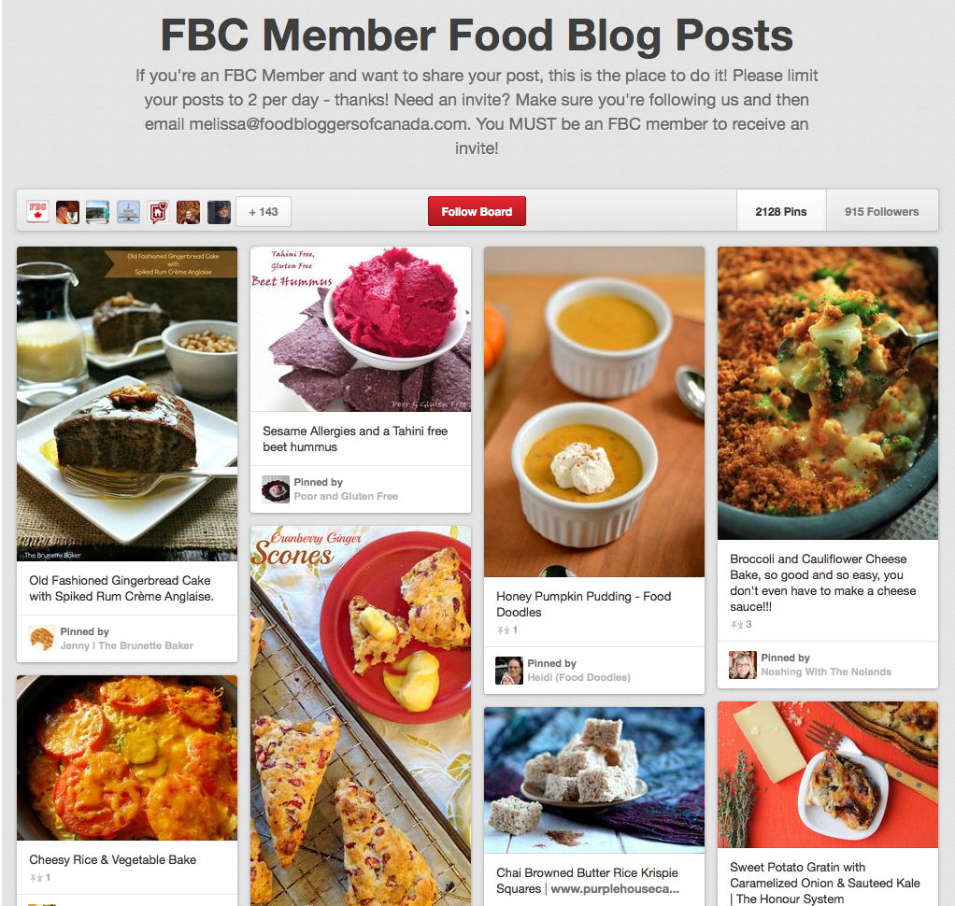Viewport: 955px width, 906px height.
Task: Open the last member avatar before +143
Action: click(219, 212)
